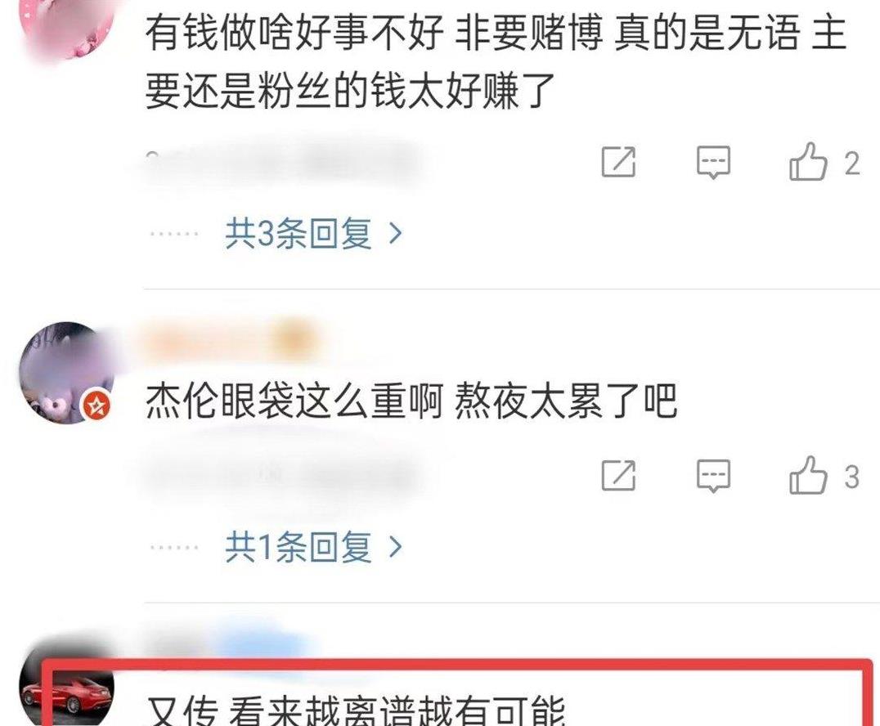Like the comment about Jay's eye bags

tap(808, 476)
